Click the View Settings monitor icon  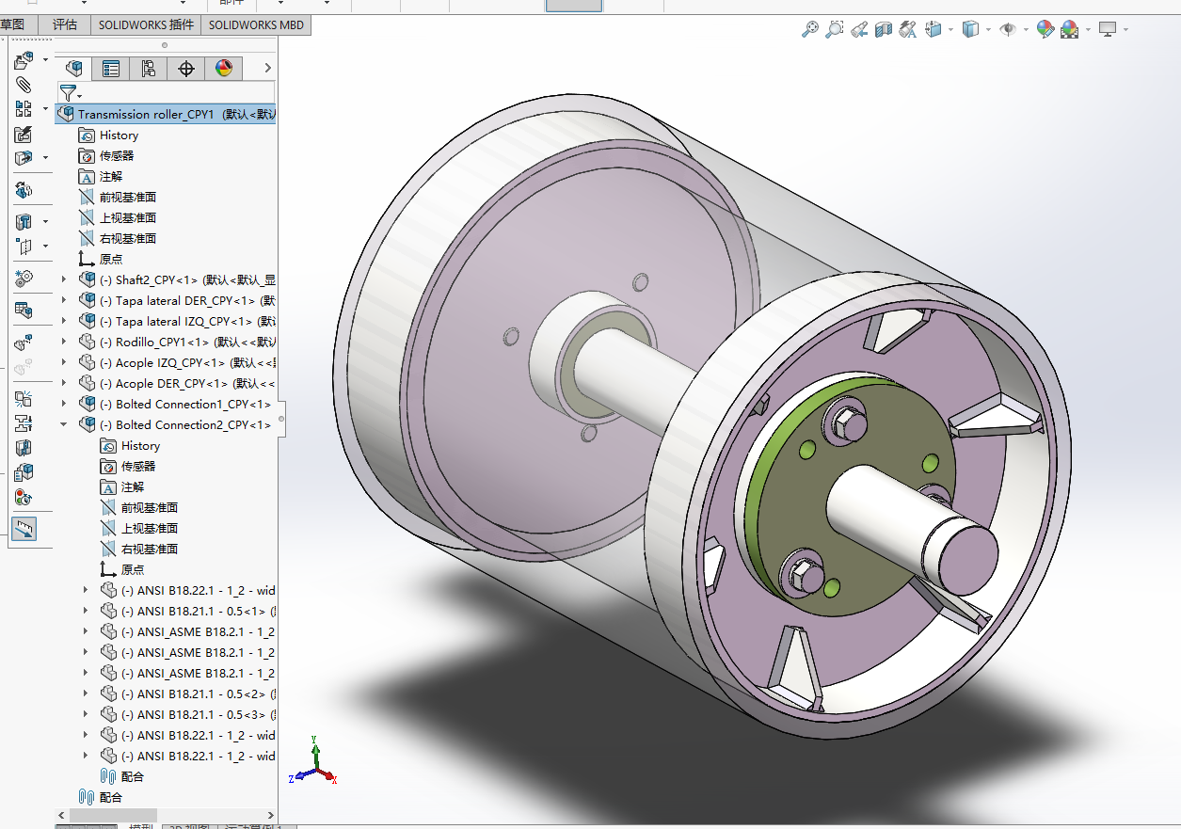point(1108,30)
